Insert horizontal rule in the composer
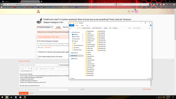Screen dimensions: 176x99 click(x=48, y=69)
